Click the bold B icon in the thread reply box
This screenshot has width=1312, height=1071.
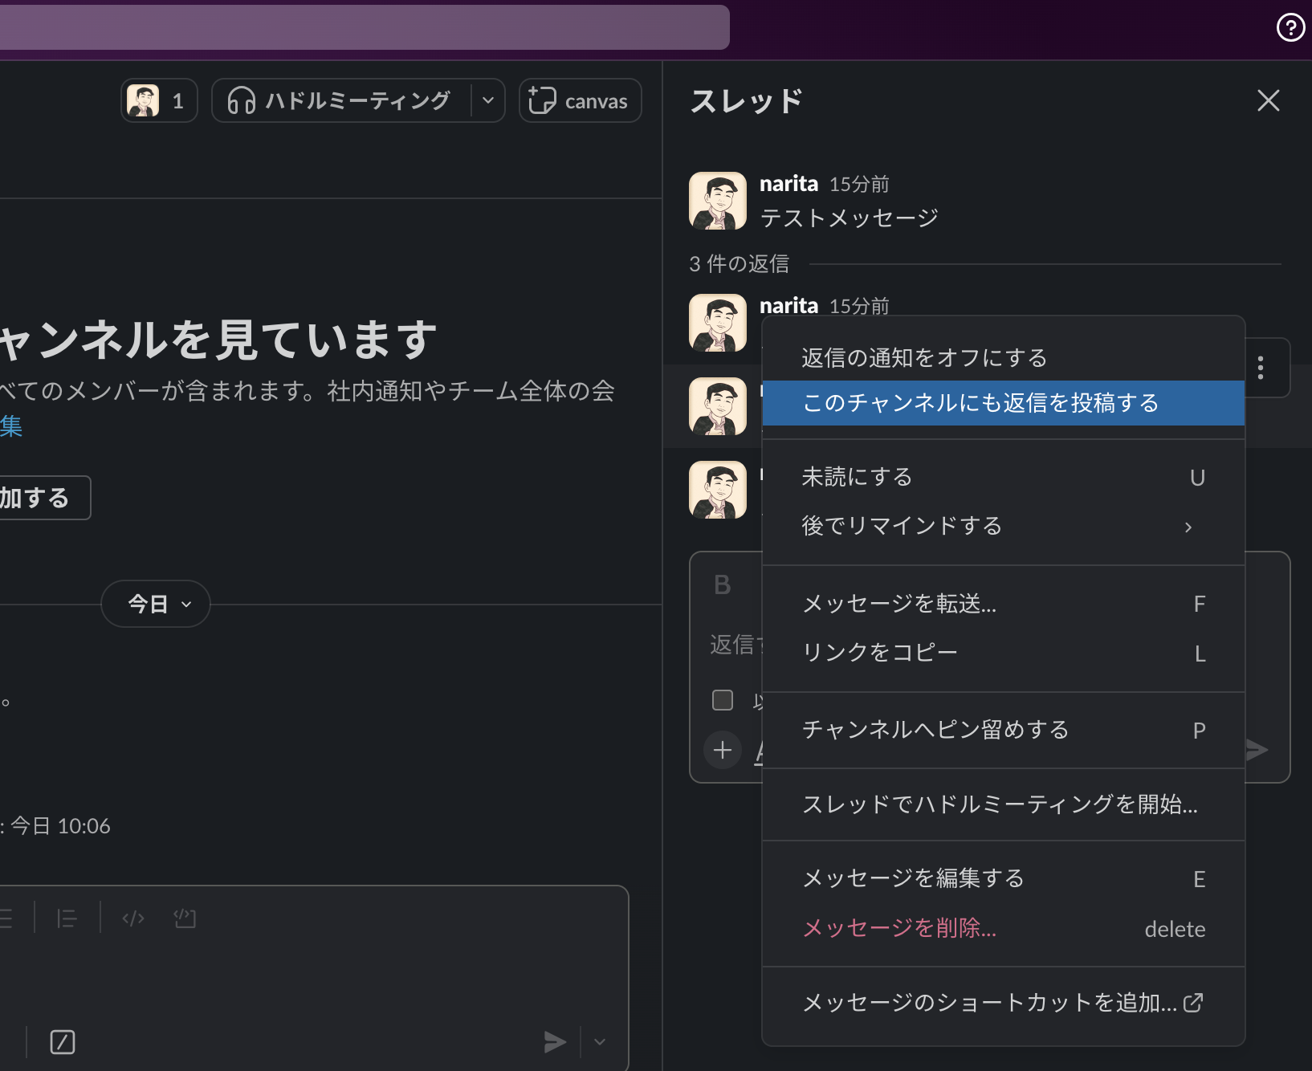click(721, 584)
